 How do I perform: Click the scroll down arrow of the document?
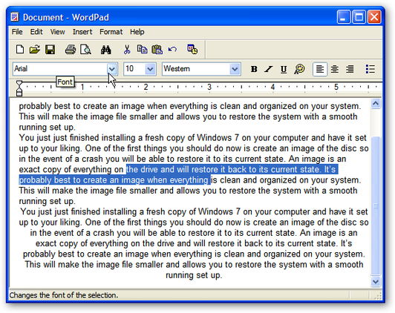click(376, 282)
